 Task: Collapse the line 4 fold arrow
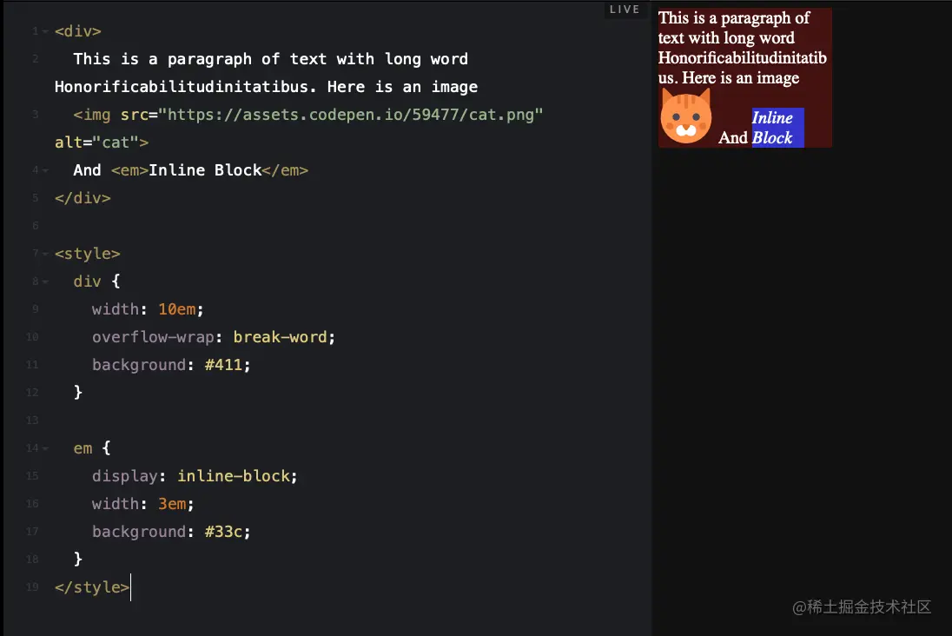(x=45, y=170)
